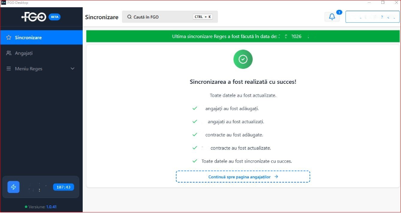401x213 pixels.
Task: Click the BETA badge next to logo
Action: pos(54,17)
